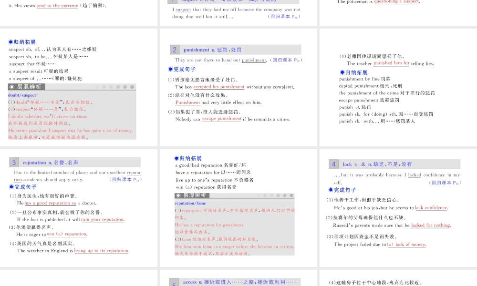477x286 pixels.
Task: Click the line 'suspect sb. to be...怀疑某人是'
Action: [48, 57]
